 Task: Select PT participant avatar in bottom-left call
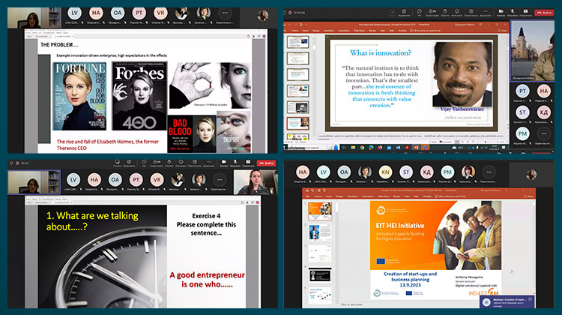(x=136, y=179)
